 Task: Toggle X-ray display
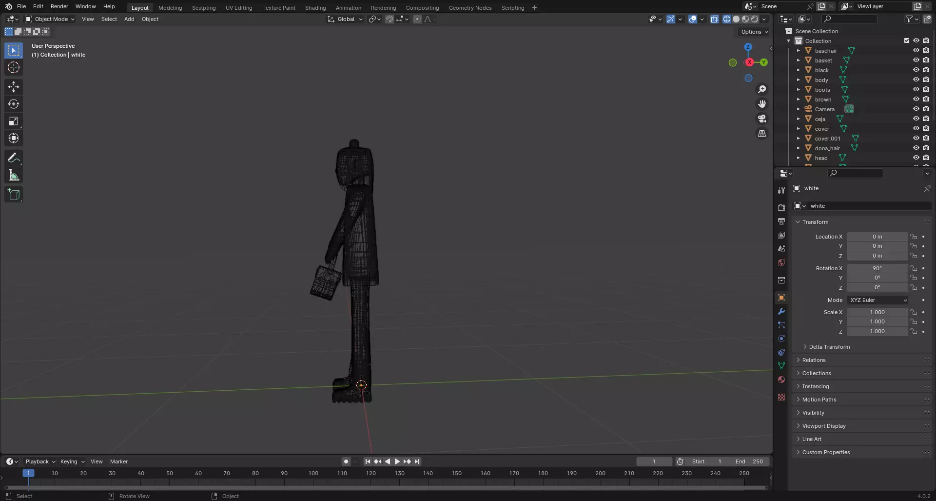tap(715, 19)
